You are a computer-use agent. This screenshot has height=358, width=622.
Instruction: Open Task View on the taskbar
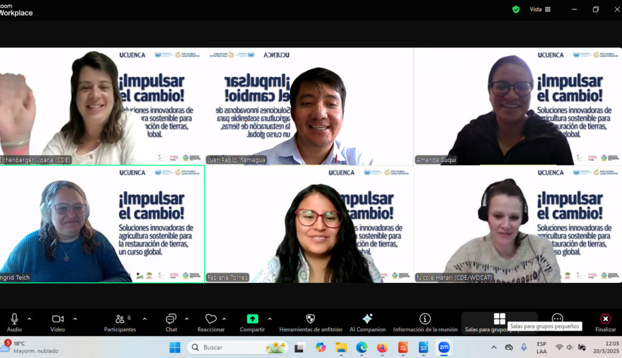pos(299,348)
